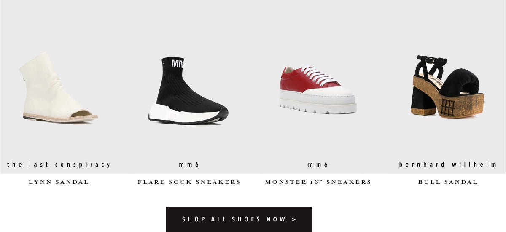Select the mm6 brand above Monster 16" Sneakers
Screen dimensions: 506x232
318,165
